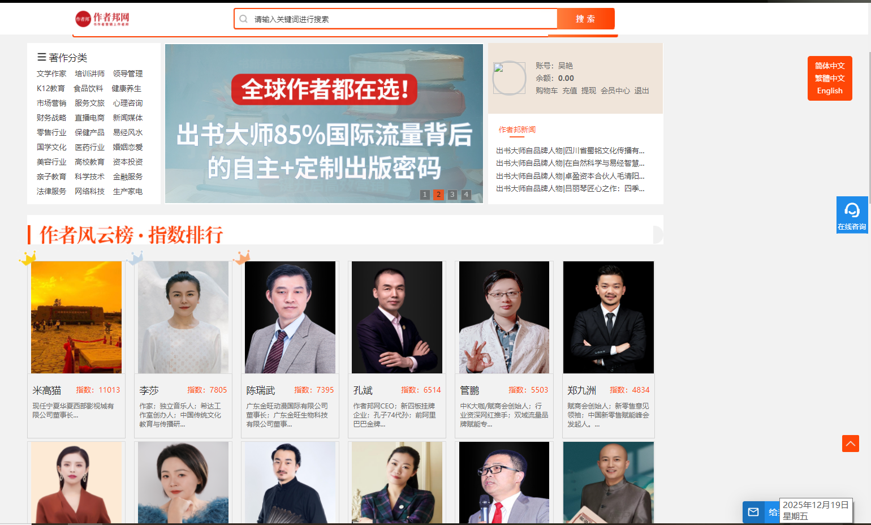The image size is (871, 525).
Task: Select the 文学作家 category
Action: (x=51, y=74)
